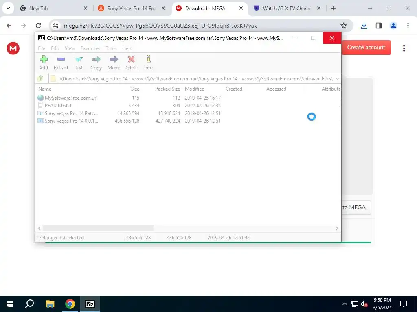Open a new browser tab
This screenshot has width=417, height=312.
pyautogui.click(x=334, y=8)
